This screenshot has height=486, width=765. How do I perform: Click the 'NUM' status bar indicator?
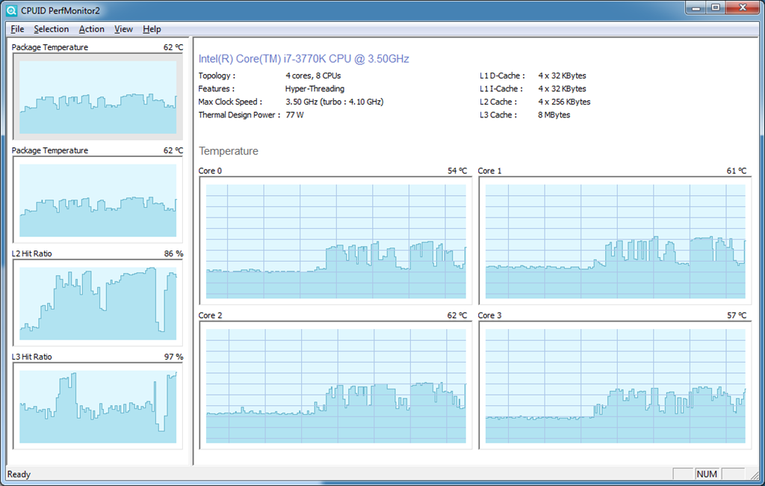(x=707, y=474)
